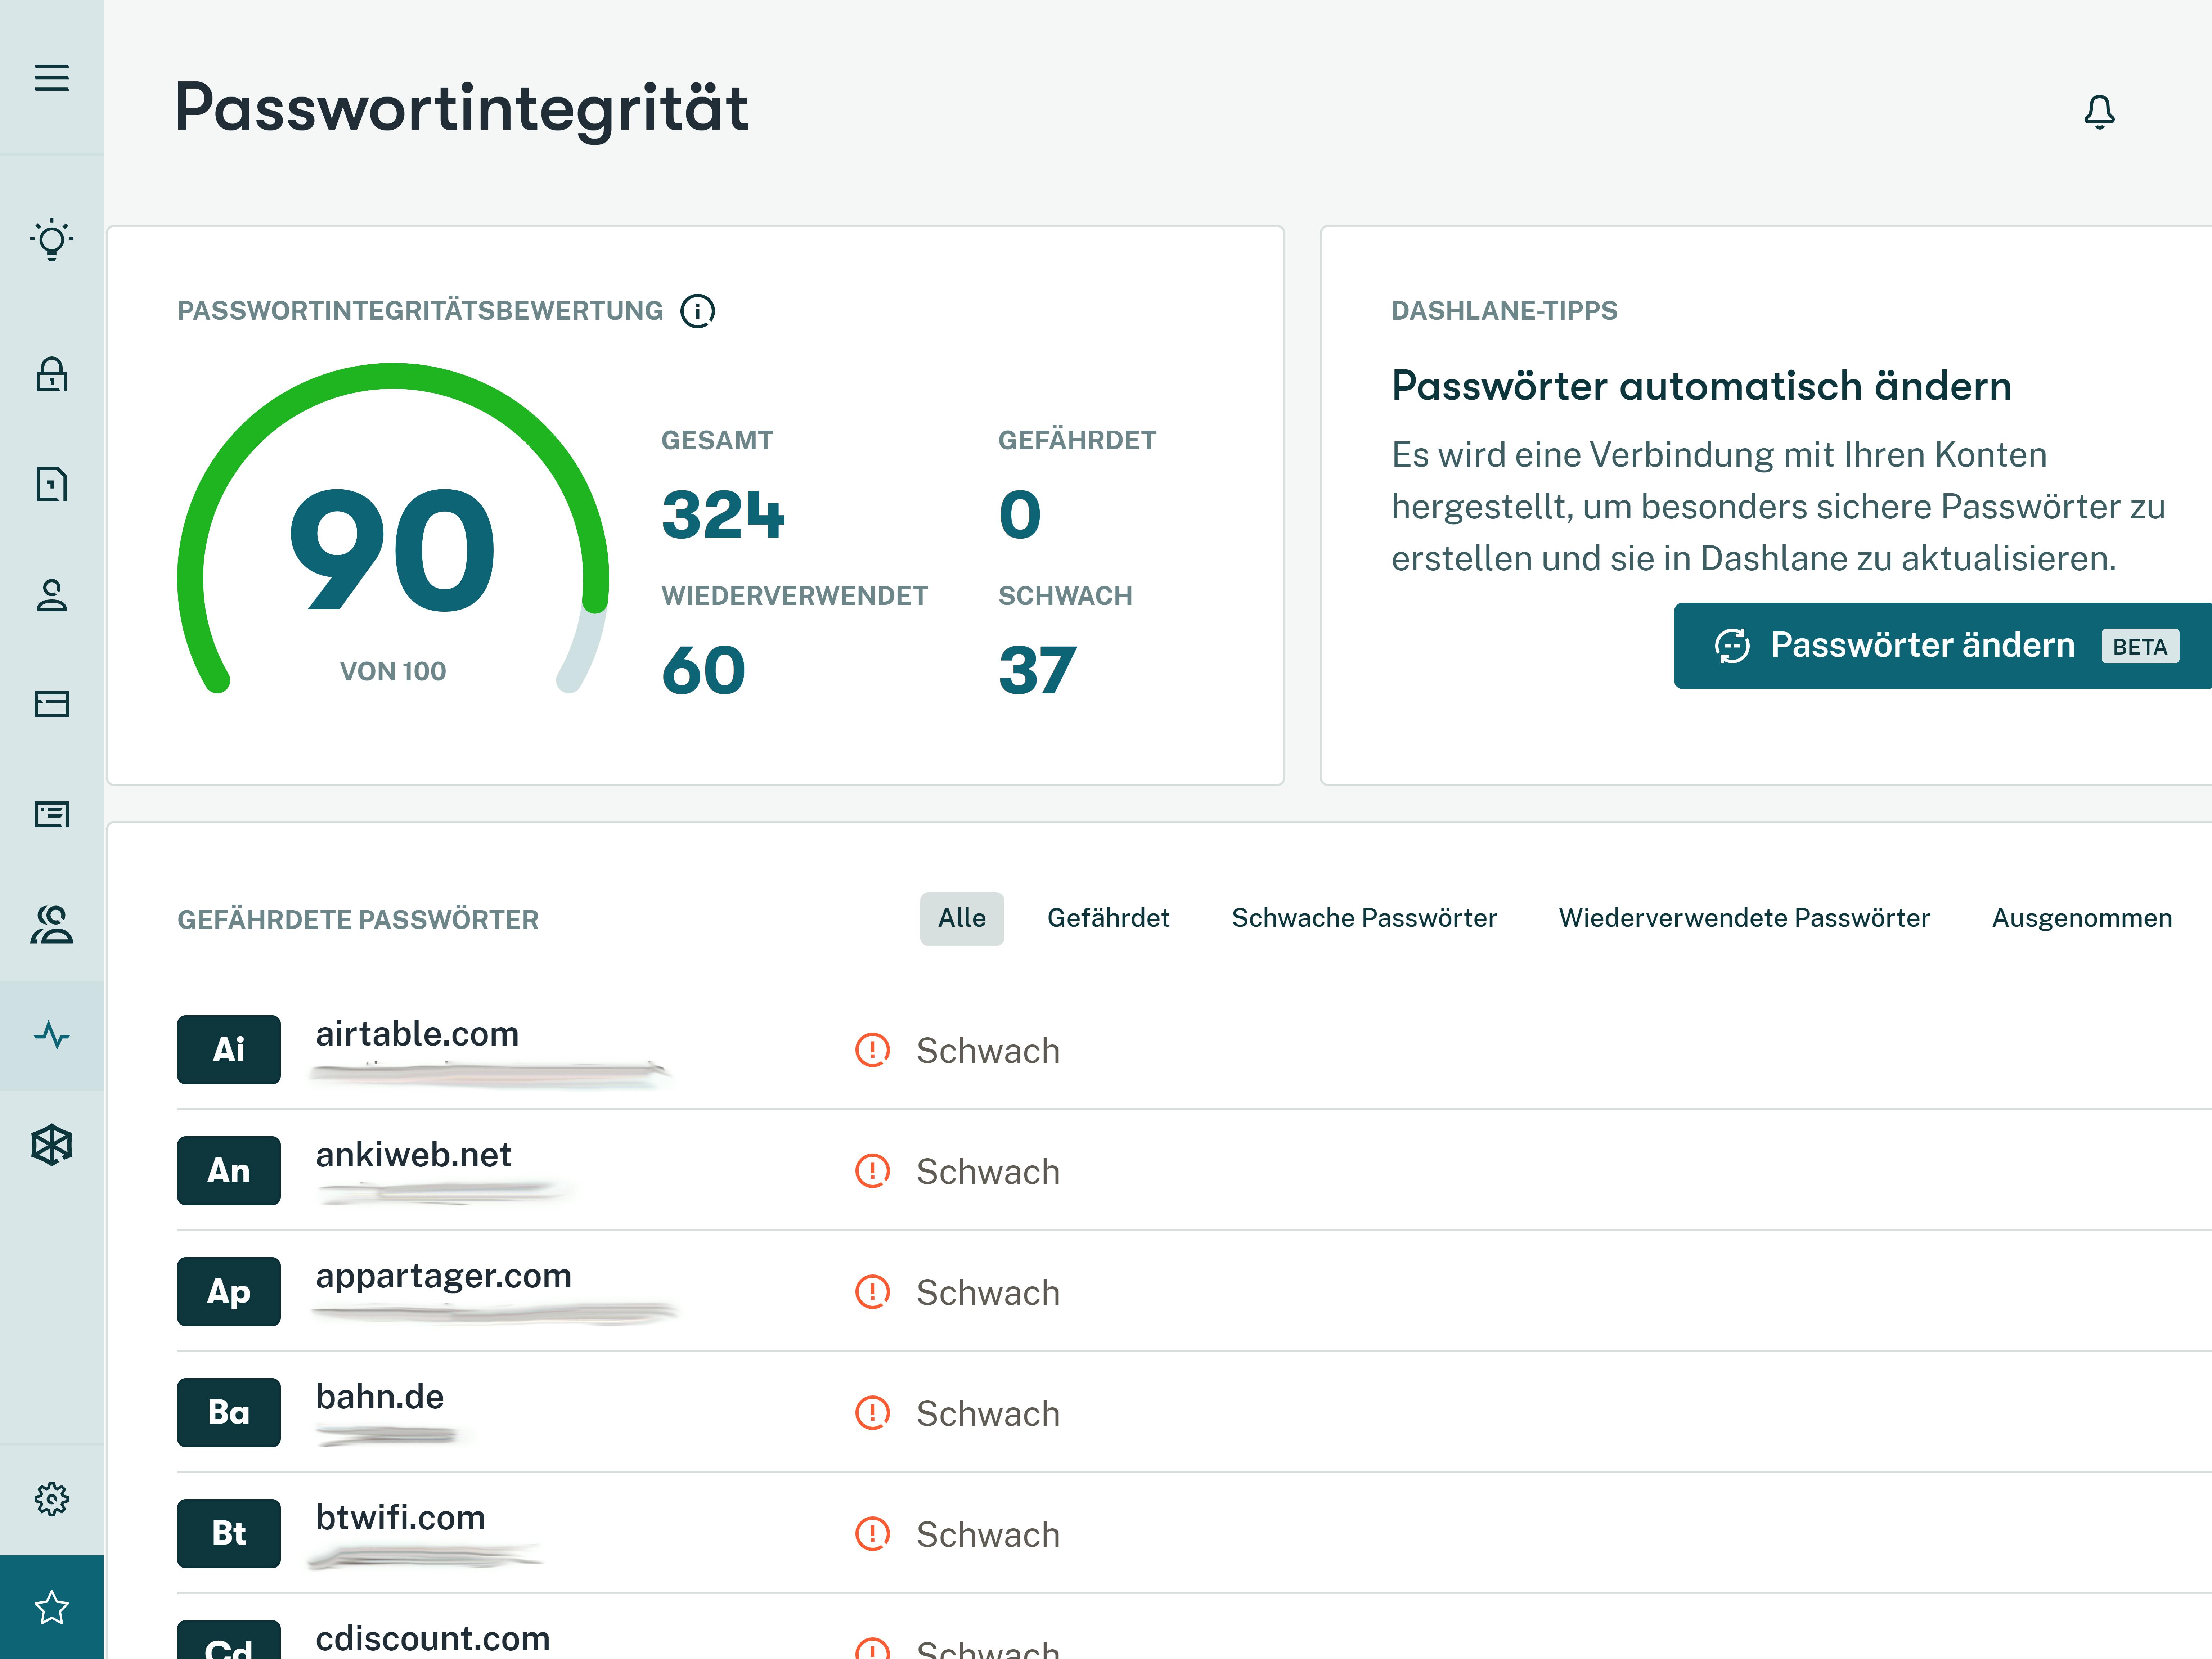
Task: Open Settings via the gear icon
Action: click(x=51, y=1499)
